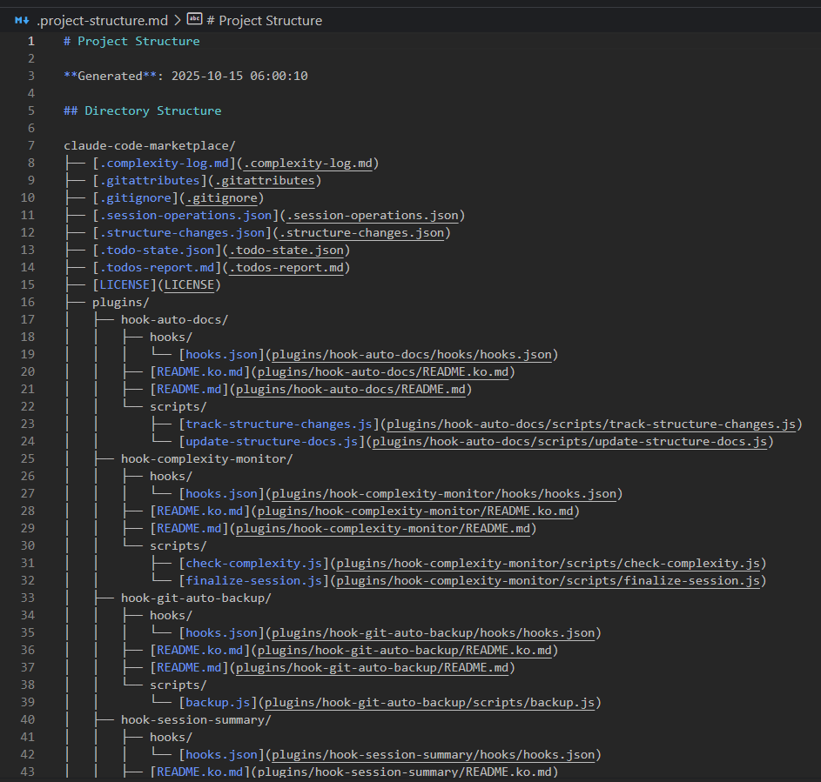Image resolution: width=821 pixels, height=782 pixels.
Task: Open check-complexity.js path link
Action: coord(548,563)
